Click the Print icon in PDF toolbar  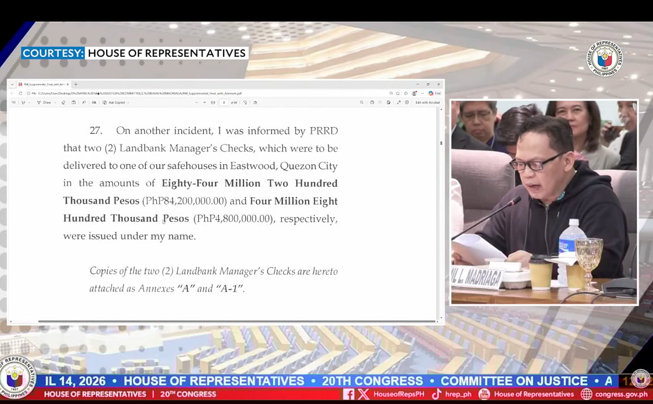(372, 102)
